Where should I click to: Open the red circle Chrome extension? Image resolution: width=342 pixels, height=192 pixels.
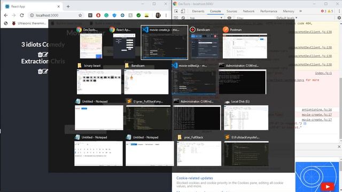tap(98, 15)
